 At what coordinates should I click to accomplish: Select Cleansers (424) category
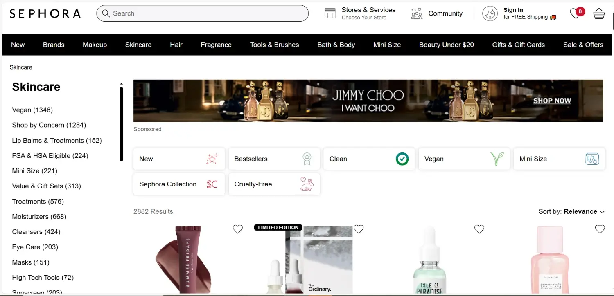36,231
